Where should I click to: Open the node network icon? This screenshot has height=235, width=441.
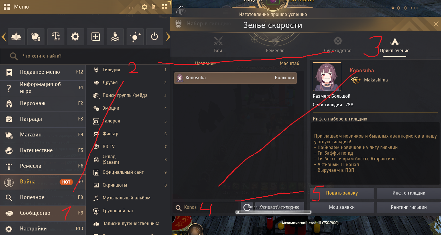tap(135, 36)
